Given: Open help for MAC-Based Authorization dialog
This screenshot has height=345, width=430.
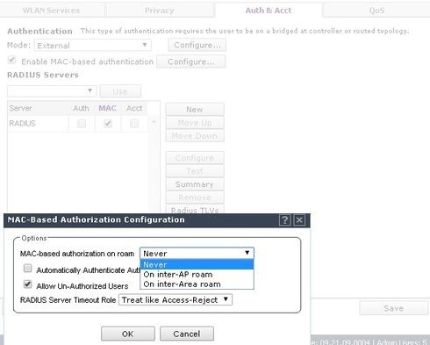Looking at the screenshot, I should tap(284, 219).
